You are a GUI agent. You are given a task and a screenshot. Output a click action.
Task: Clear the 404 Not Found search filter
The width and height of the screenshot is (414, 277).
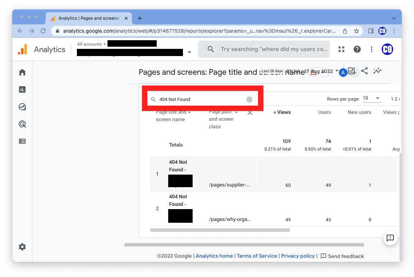pos(249,100)
